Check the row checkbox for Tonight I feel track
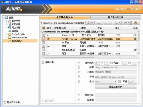143x107 pixels. pos(44,39)
